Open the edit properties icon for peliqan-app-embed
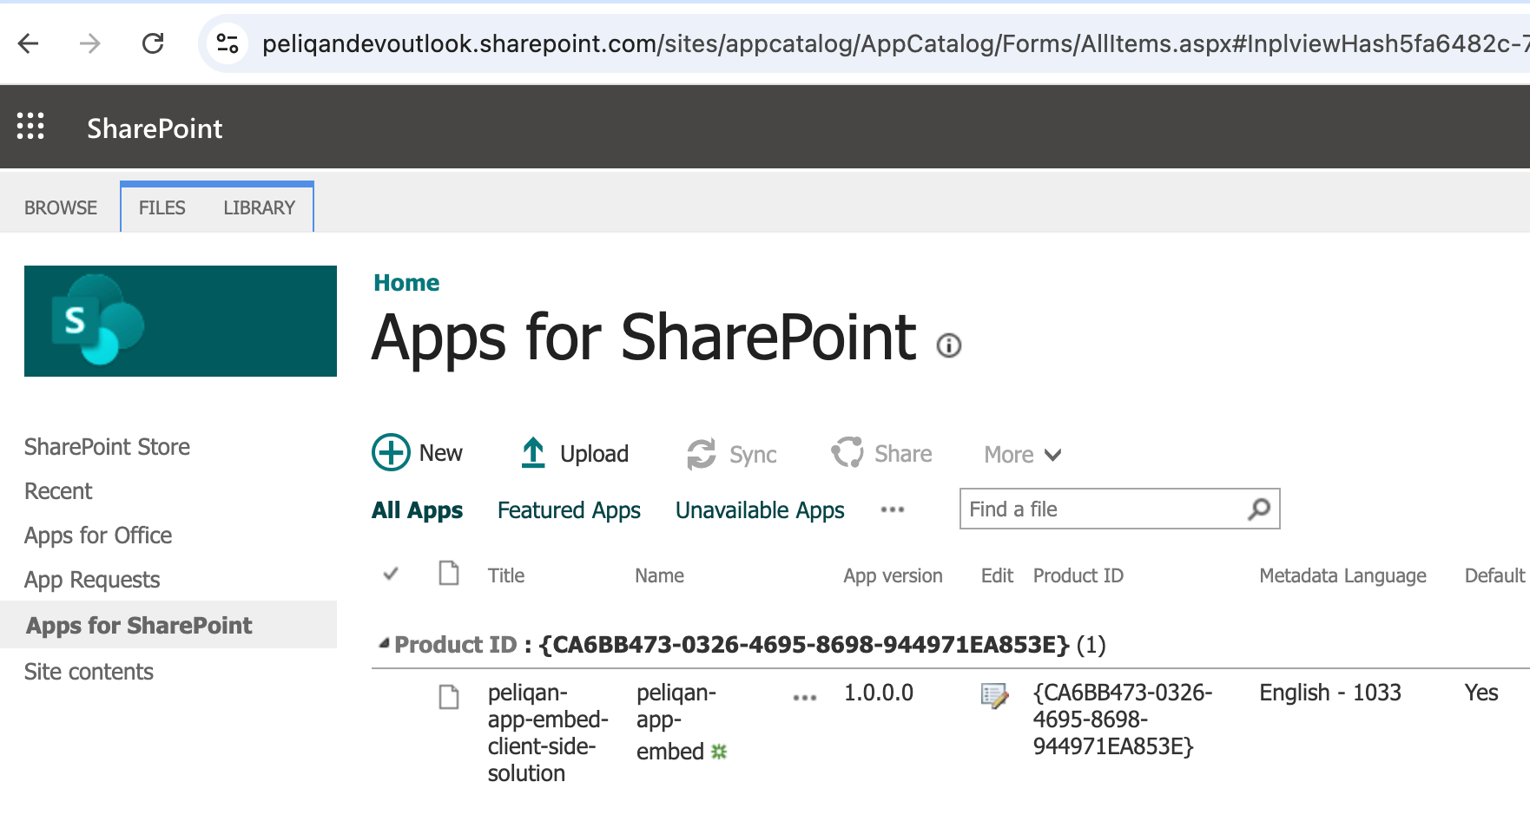Image resolution: width=1530 pixels, height=828 pixels. [995, 695]
